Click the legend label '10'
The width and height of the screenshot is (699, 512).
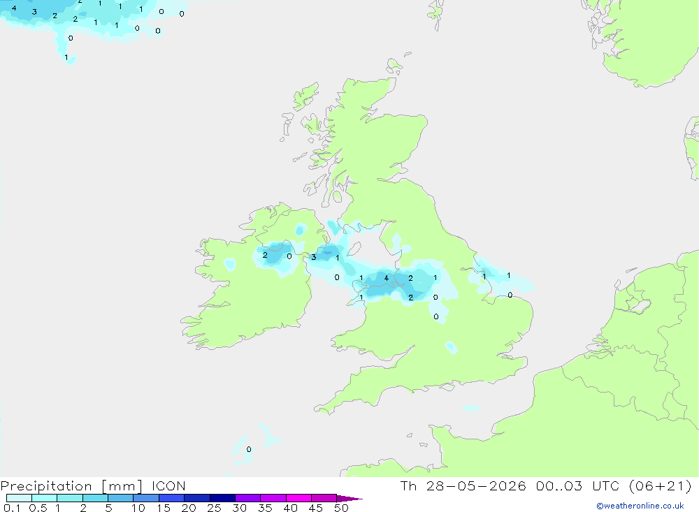[x=138, y=508]
